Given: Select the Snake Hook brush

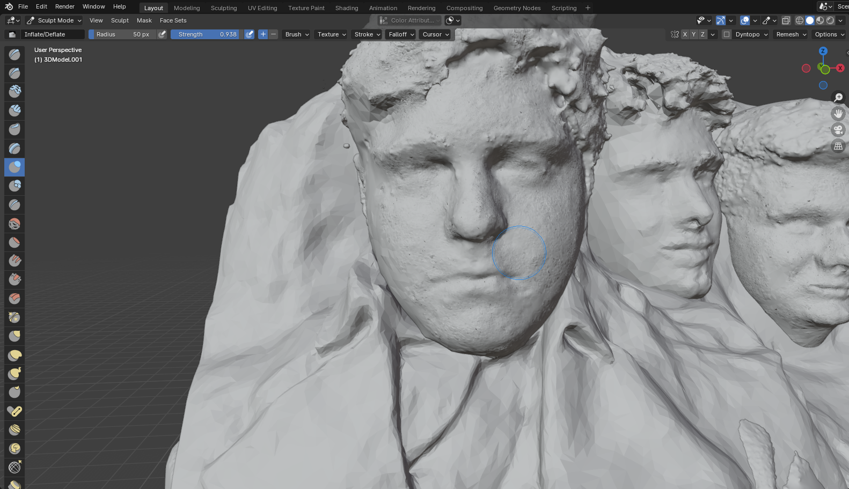Looking at the screenshot, I should [x=14, y=374].
